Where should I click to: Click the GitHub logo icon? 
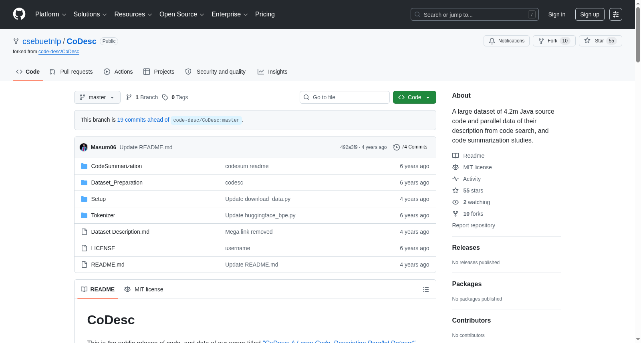point(19,14)
